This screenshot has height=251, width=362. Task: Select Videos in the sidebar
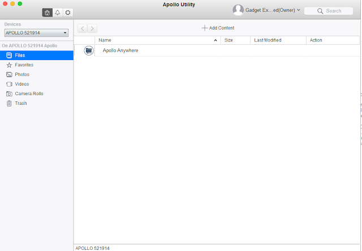point(37,84)
